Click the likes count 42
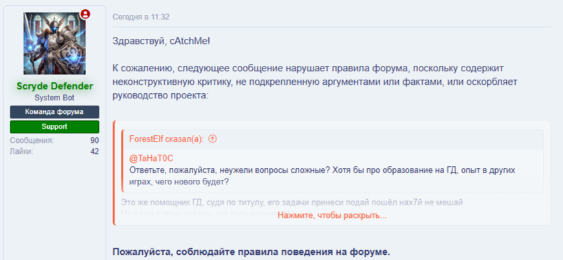Viewport: 563px width, 260px height. click(x=94, y=151)
